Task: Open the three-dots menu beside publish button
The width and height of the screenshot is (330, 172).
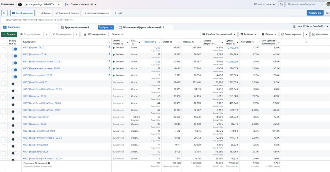Action: pos(322,4)
